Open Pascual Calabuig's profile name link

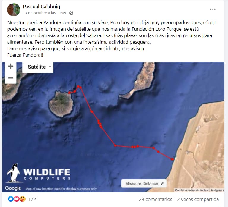42,7
